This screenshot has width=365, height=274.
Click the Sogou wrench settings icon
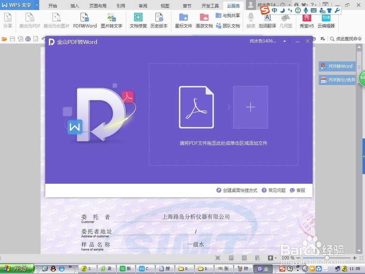337,10
